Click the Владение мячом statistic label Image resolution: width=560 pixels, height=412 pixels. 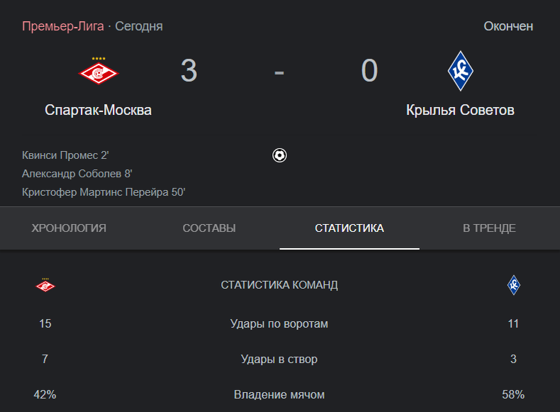coord(279,394)
